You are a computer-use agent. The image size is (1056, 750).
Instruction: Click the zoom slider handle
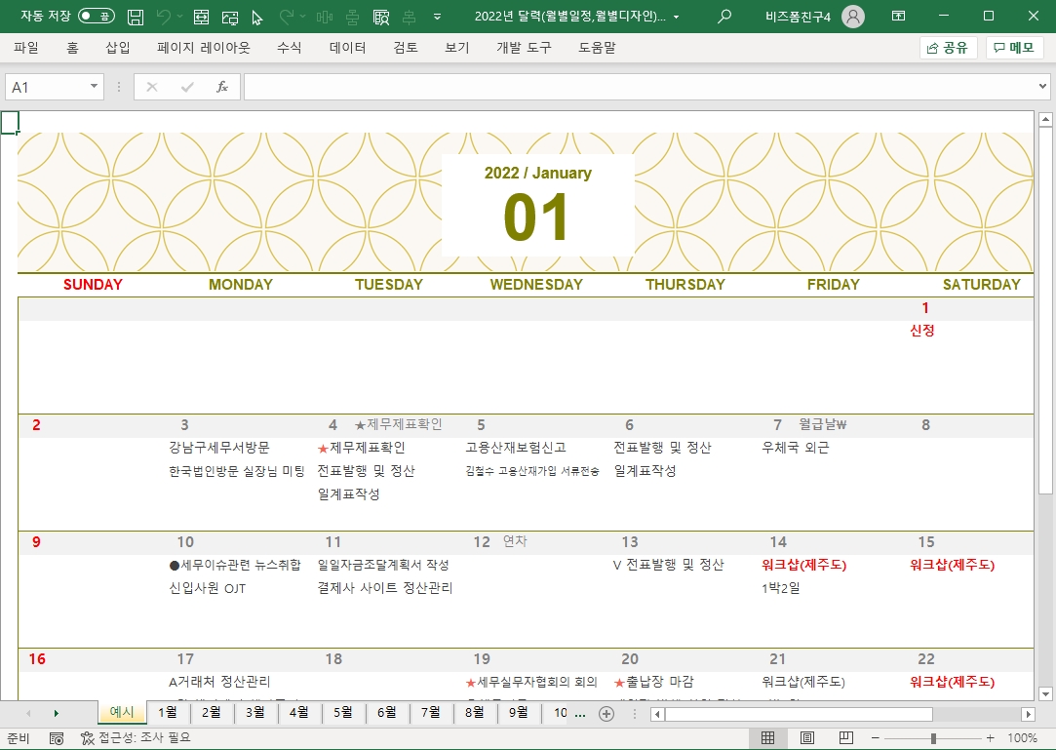(x=933, y=738)
